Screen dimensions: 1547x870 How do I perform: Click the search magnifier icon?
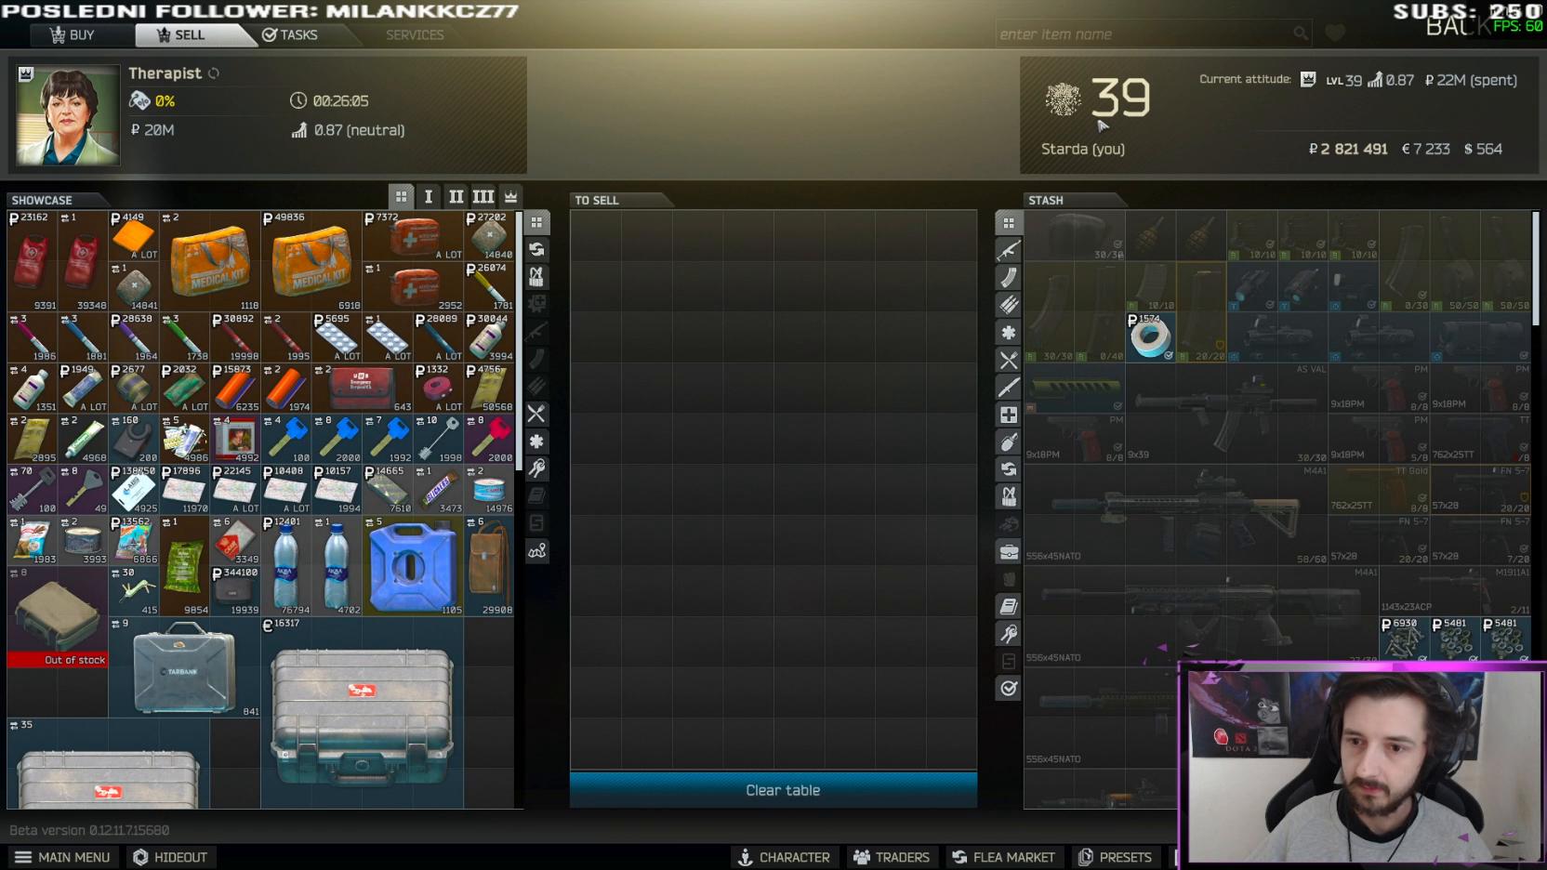[1301, 33]
